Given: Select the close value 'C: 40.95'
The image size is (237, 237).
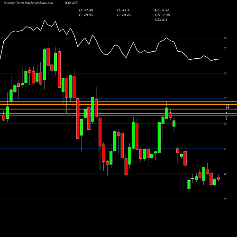Looking at the screenshot, I should [x=86, y=15].
